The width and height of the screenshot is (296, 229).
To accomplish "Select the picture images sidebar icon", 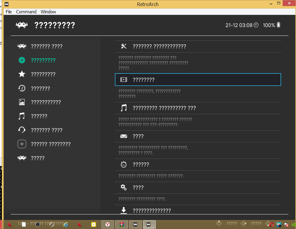I will pyautogui.click(x=22, y=102).
